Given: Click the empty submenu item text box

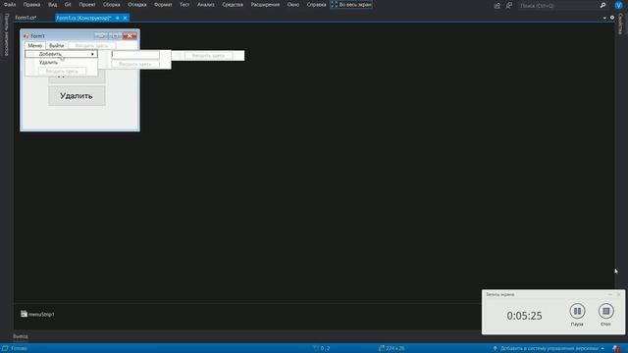Looking at the screenshot, I should tap(135, 55).
